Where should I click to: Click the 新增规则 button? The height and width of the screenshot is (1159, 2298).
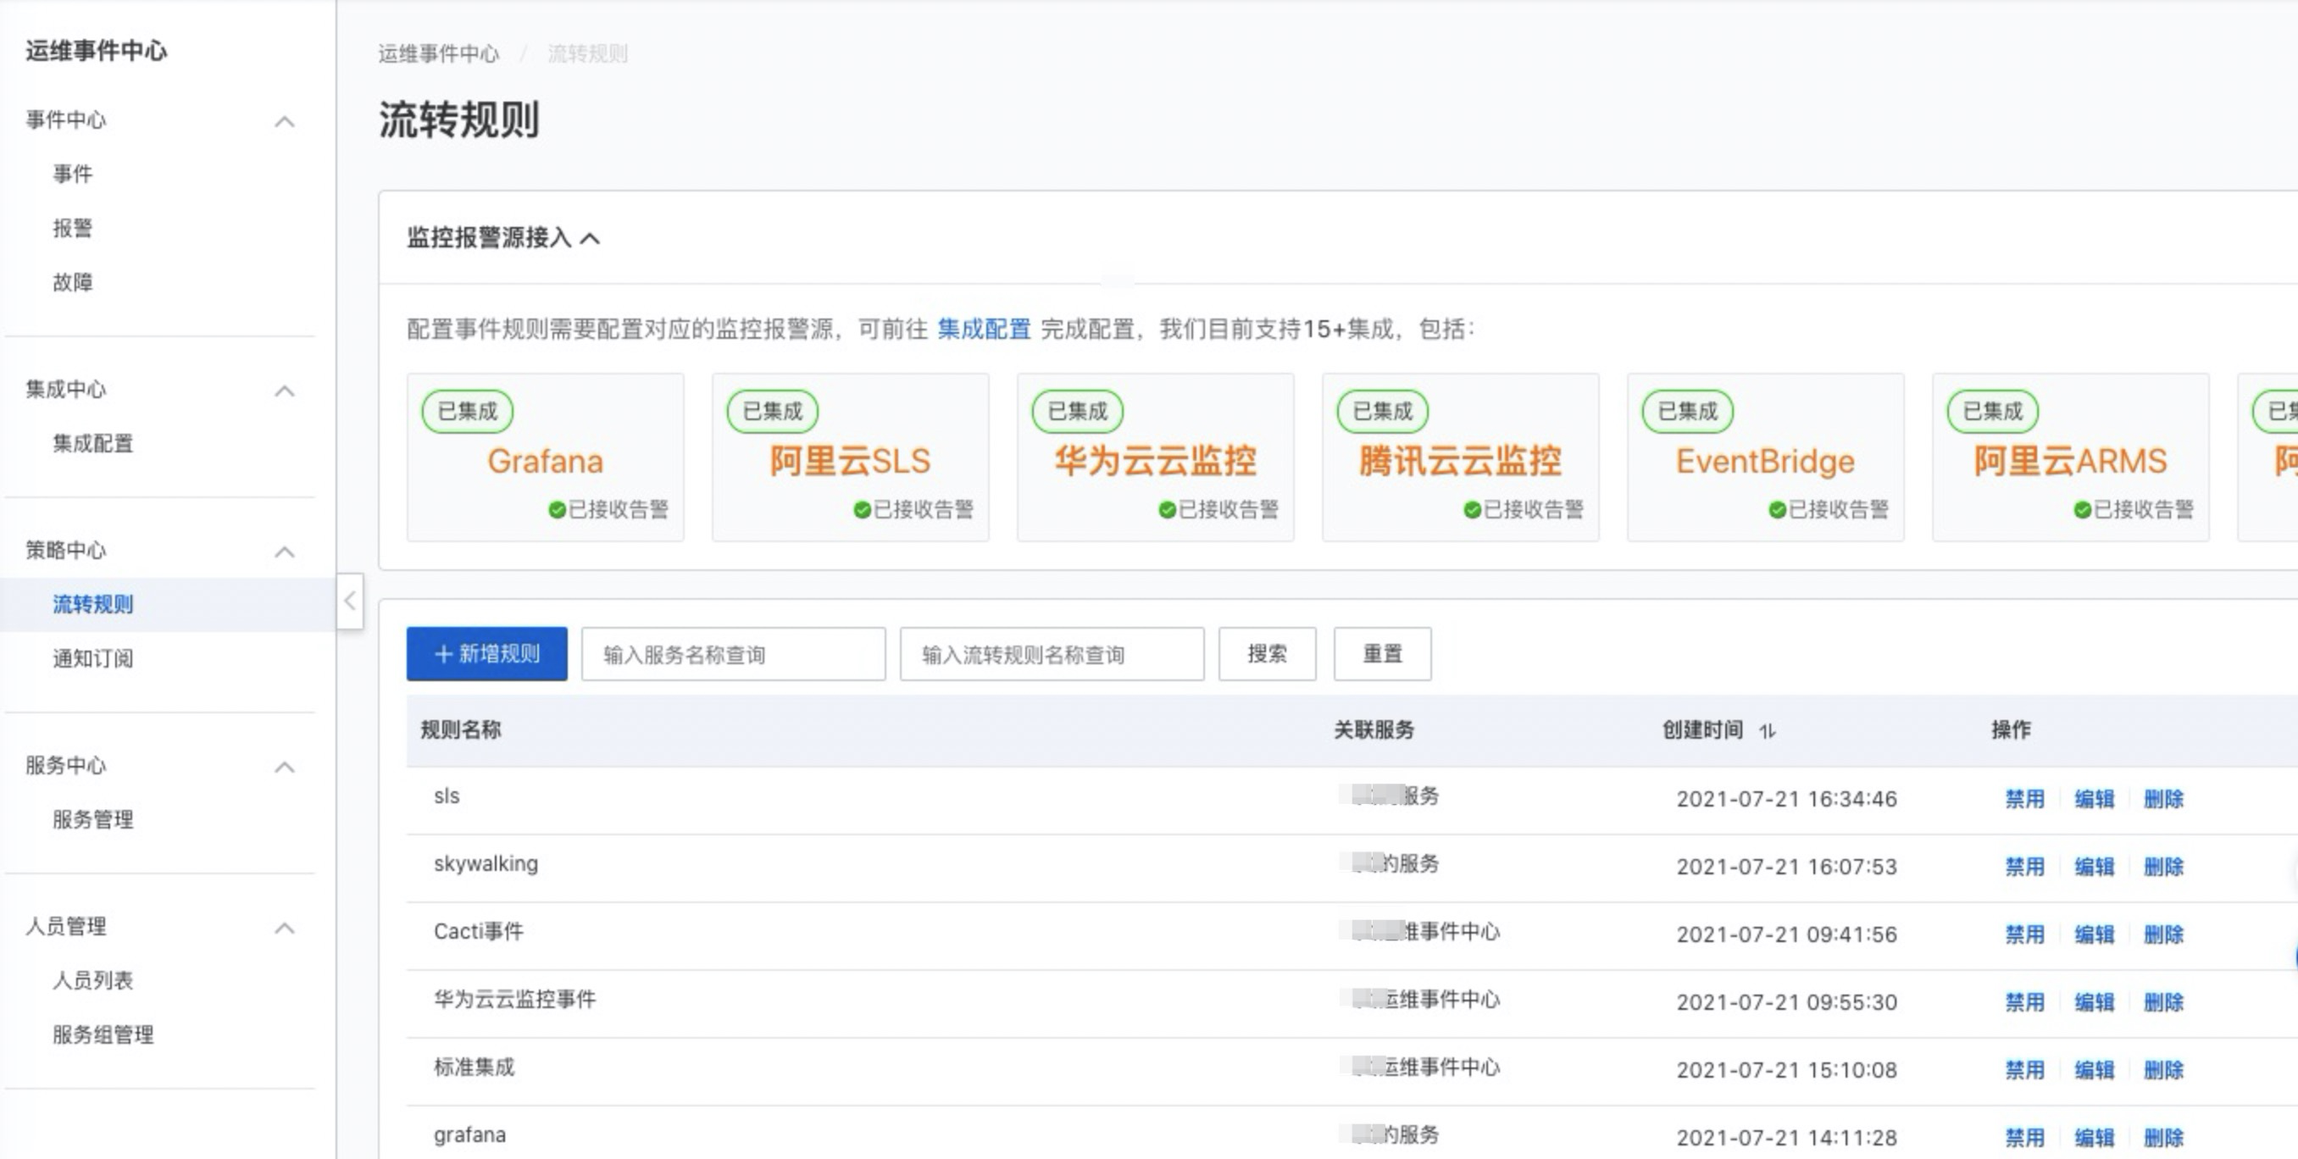(x=486, y=653)
